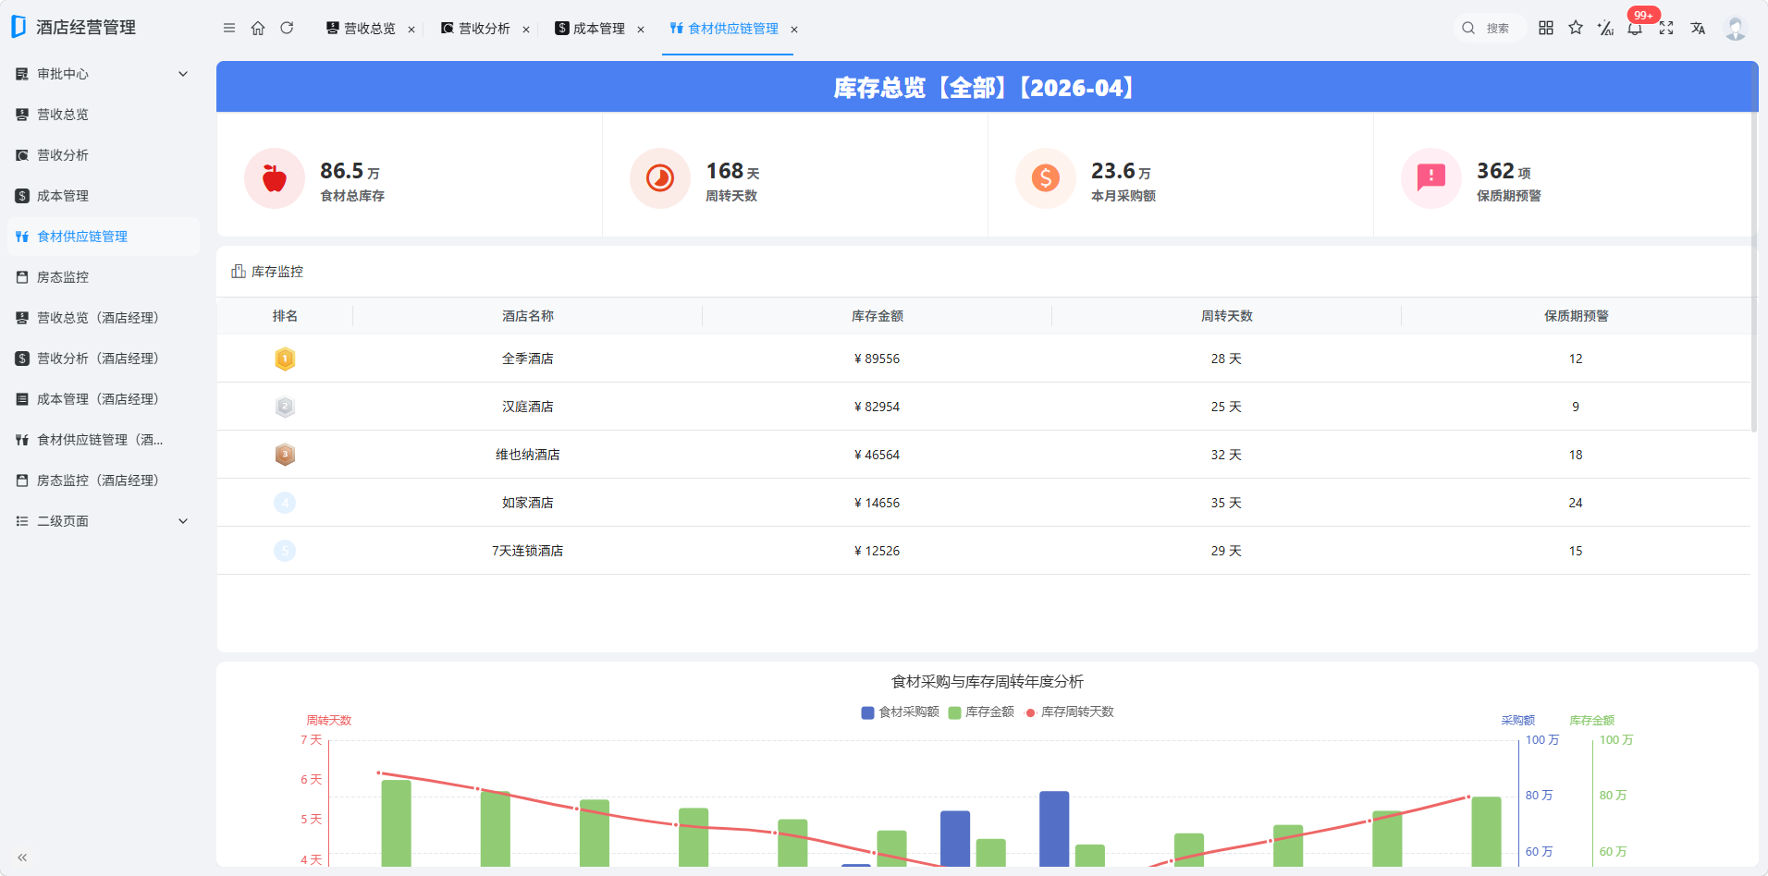Image resolution: width=1768 pixels, height=876 pixels.
Task: Expand the 二级页面 sidebar menu
Action: pos(183,521)
